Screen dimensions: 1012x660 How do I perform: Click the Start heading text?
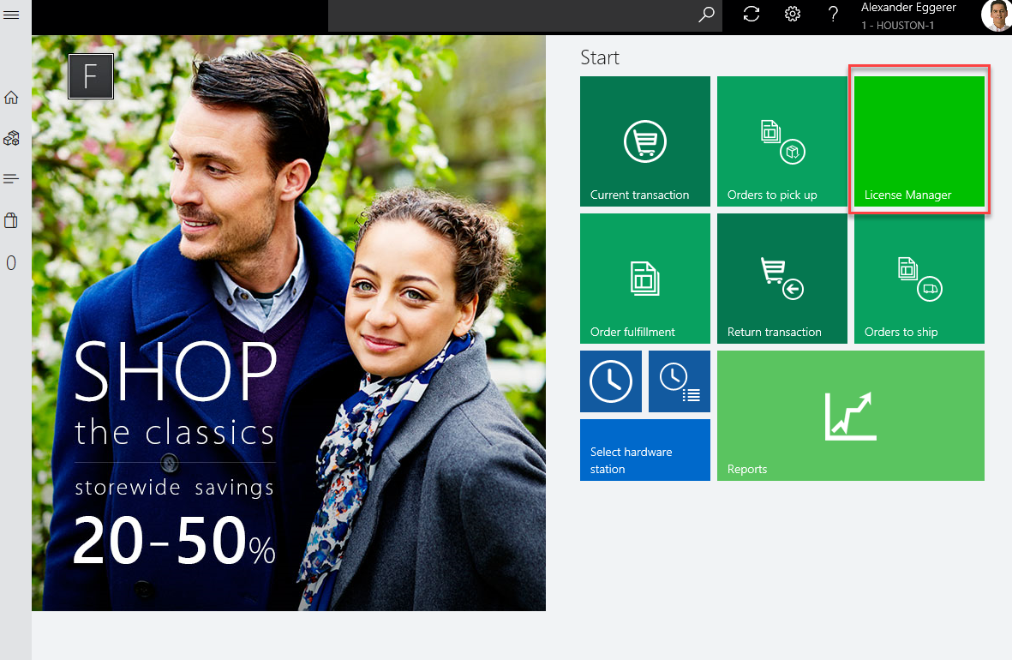(600, 57)
